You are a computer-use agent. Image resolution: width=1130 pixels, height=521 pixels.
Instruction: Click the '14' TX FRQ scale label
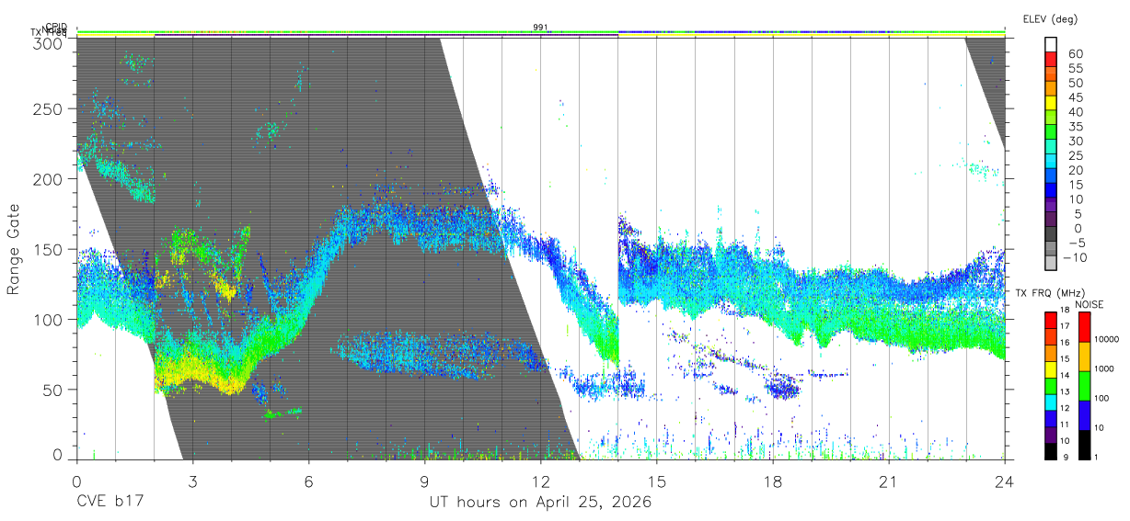point(1065,375)
